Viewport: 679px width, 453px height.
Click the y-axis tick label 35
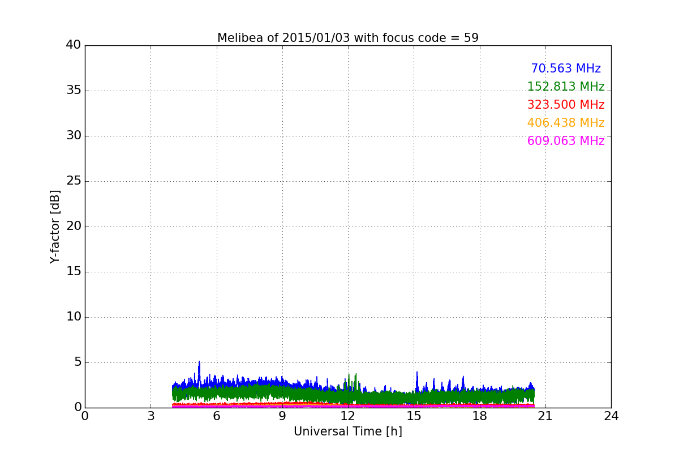(74, 91)
